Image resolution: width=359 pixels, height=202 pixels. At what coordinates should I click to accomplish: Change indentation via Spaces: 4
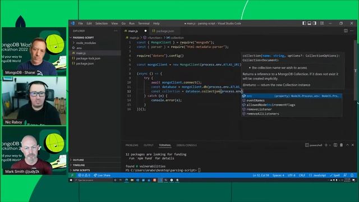[x=278, y=175]
